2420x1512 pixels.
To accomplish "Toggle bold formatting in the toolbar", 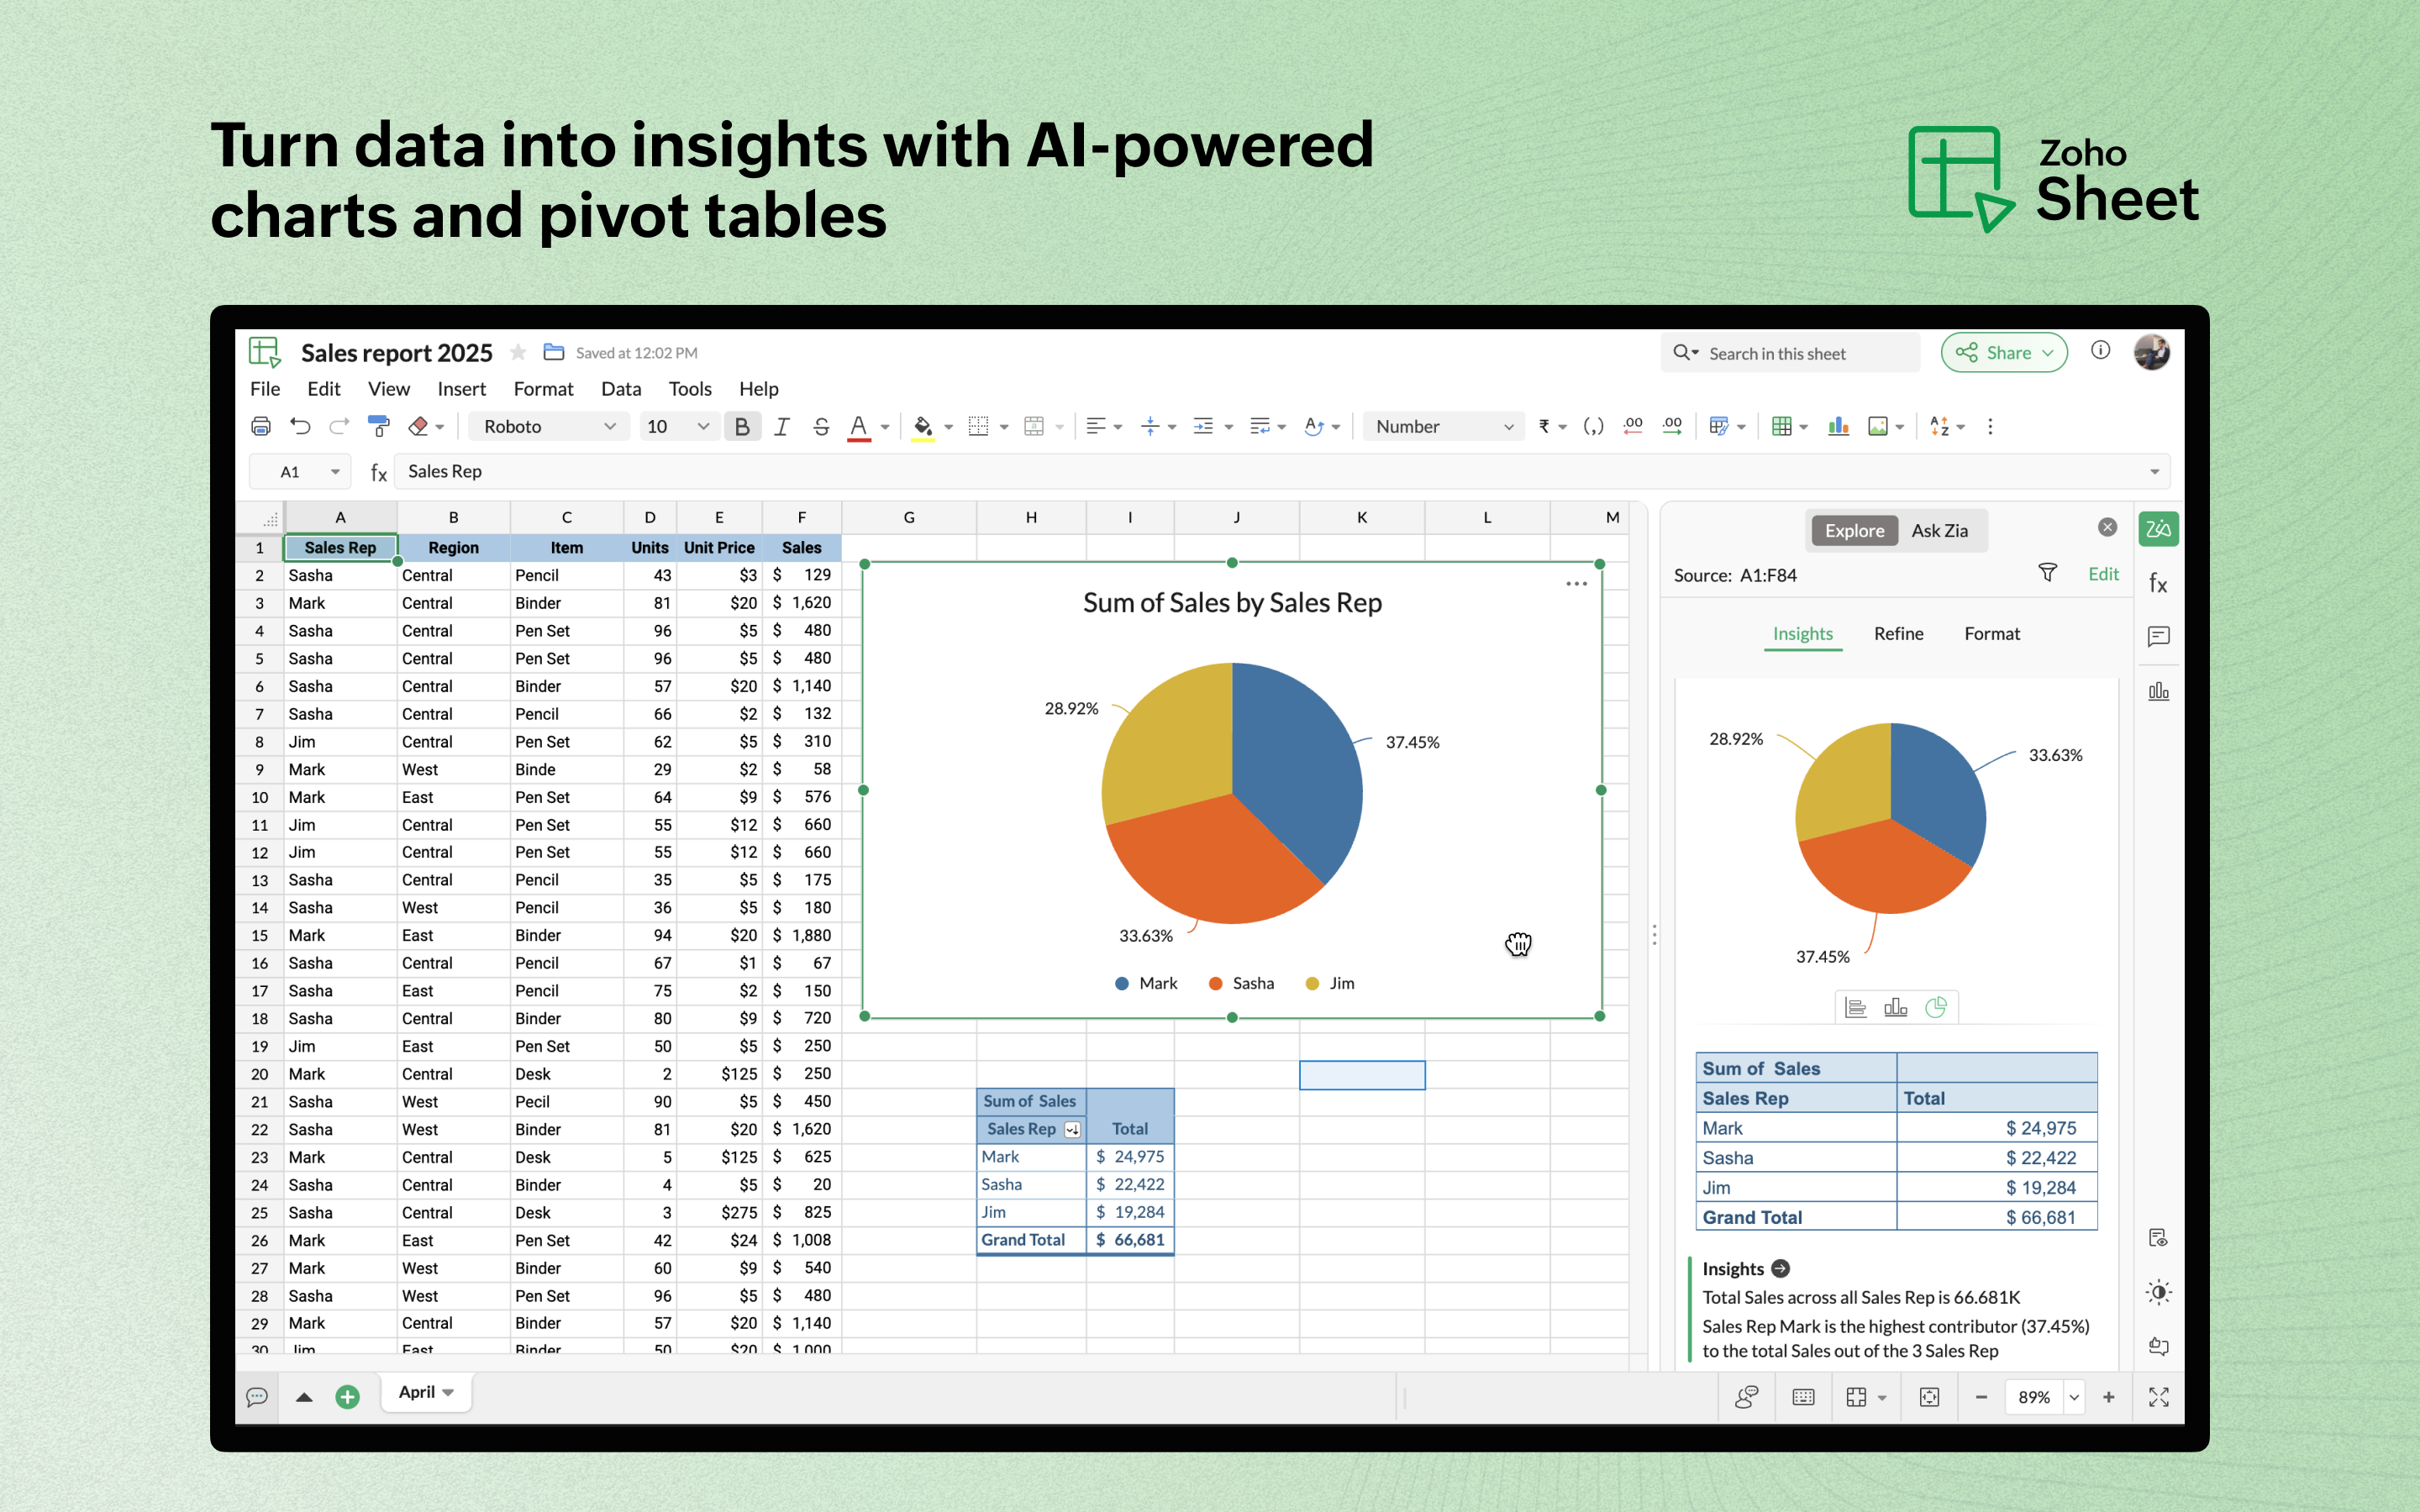I will (742, 426).
